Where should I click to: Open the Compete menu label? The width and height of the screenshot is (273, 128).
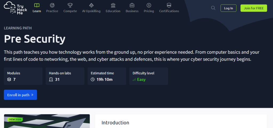tap(70, 11)
